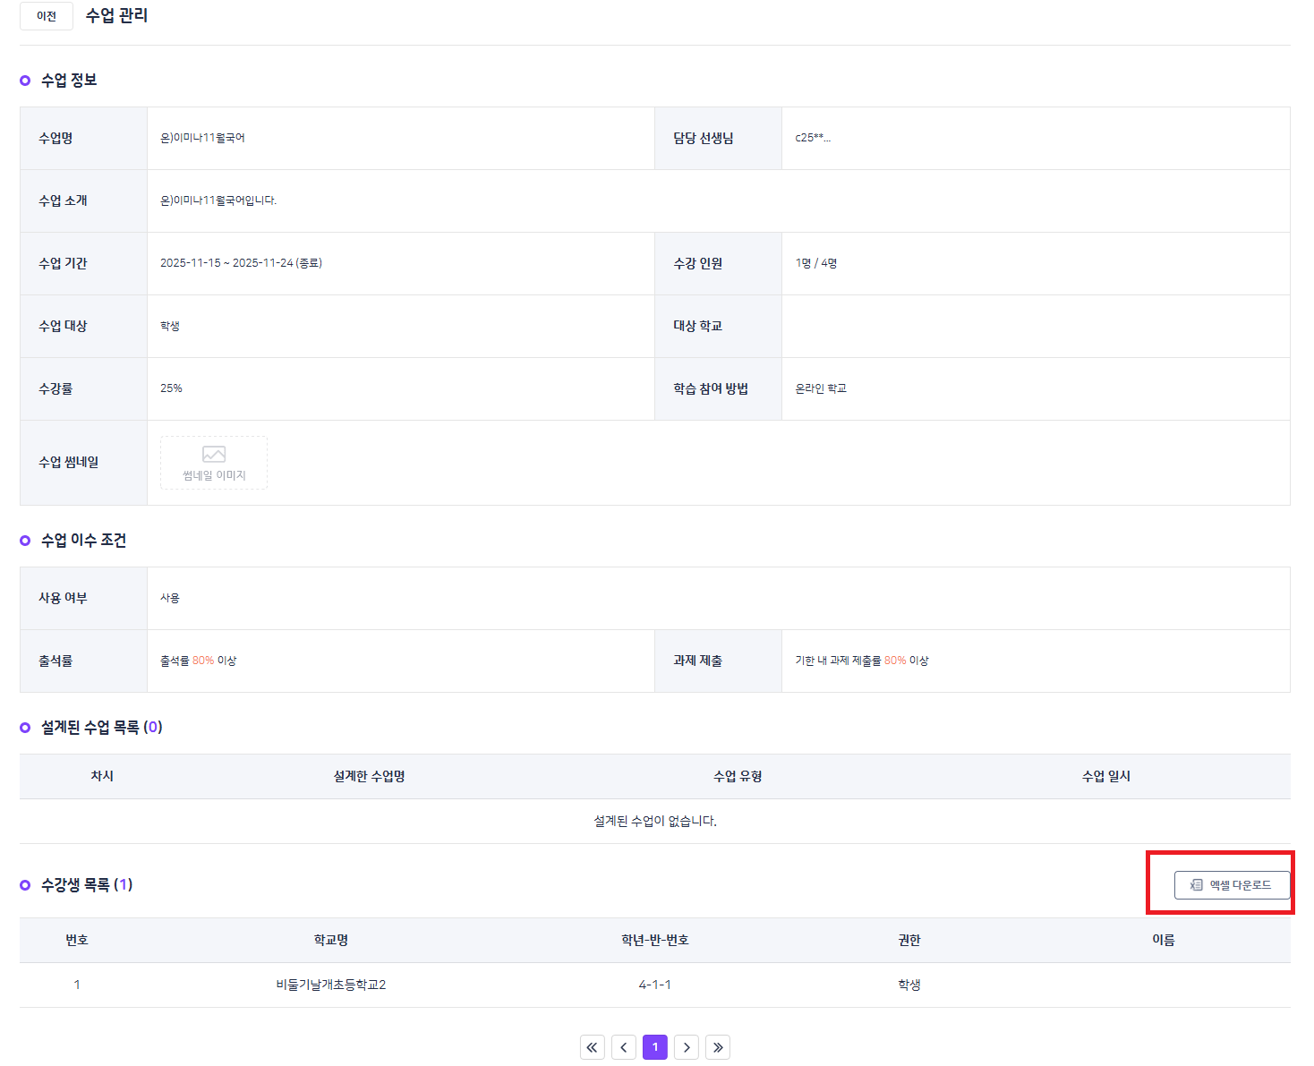Click the 엑셀 다운로드 button
The width and height of the screenshot is (1314, 1066).
tap(1233, 885)
